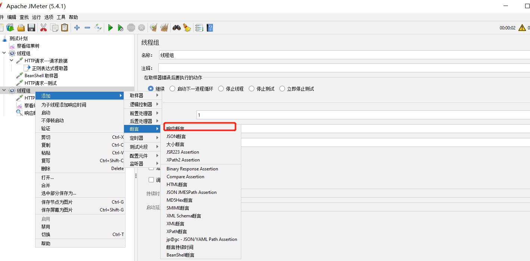Click the Copy toolbar icon
This screenshot has width=530, height=261.
54,28
